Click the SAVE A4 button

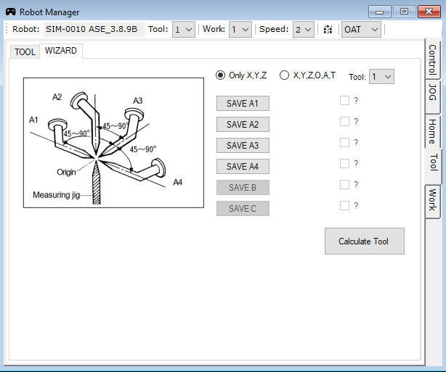[243, 166]
